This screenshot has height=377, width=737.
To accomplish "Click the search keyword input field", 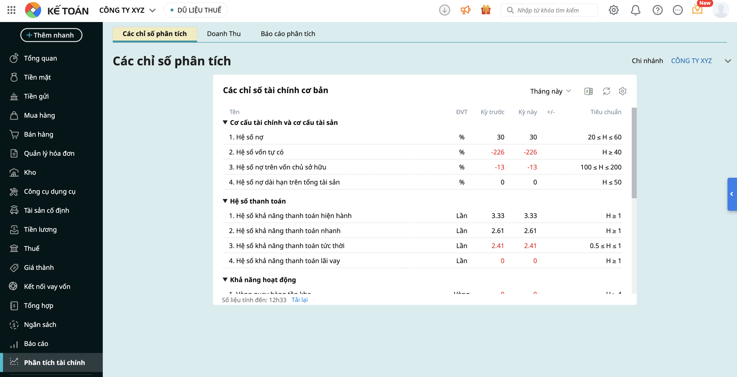I will click(549, 10).
